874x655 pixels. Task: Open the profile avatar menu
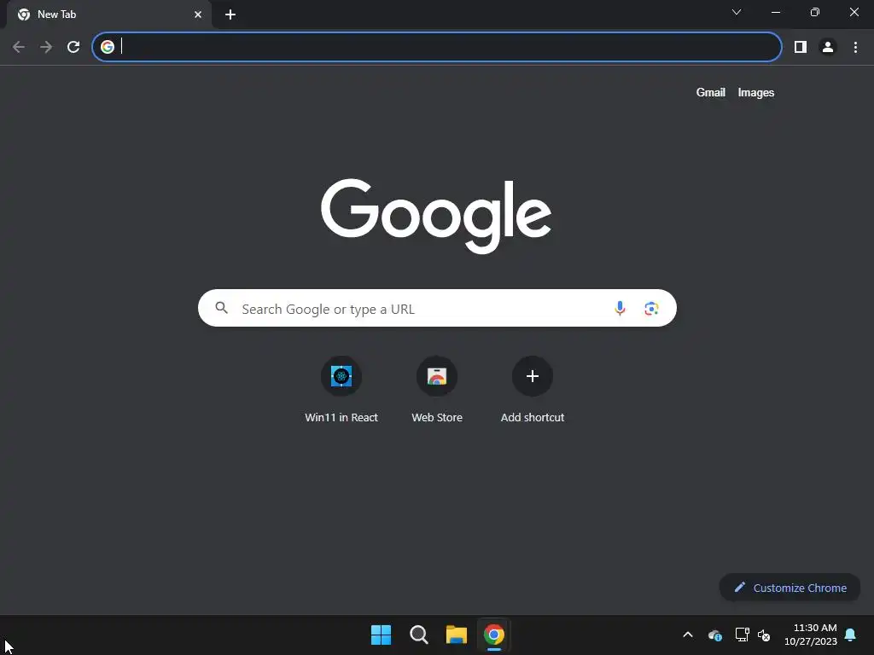828,47
